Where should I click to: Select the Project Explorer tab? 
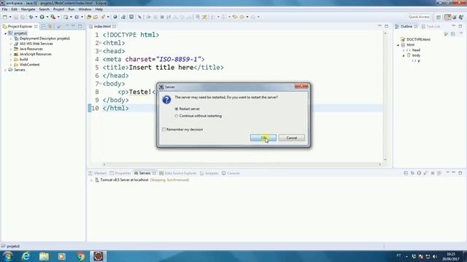coord(20,26)
